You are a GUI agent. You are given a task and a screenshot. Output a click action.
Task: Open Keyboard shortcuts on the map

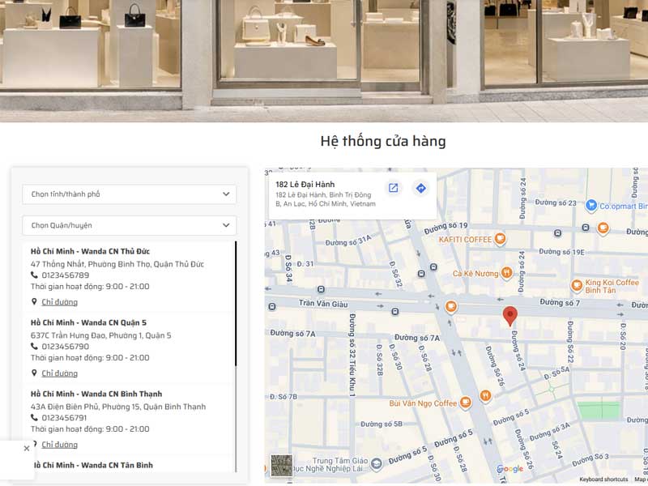603,480
